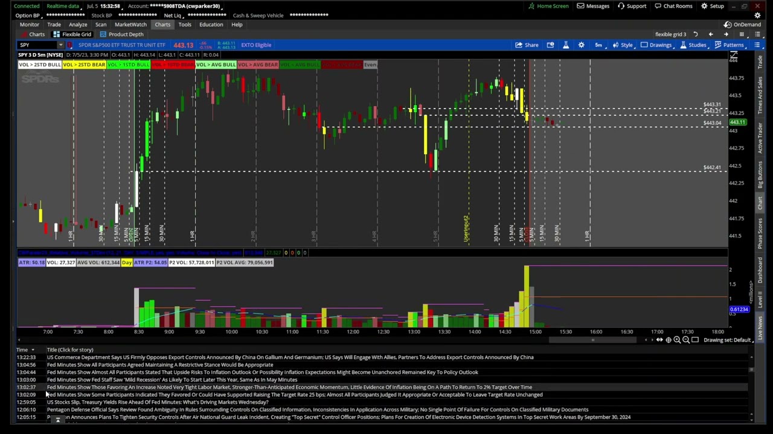Click the Title (Click for story) column header
The height and width of the screenshot is (434, 773).
click(70, 350)
